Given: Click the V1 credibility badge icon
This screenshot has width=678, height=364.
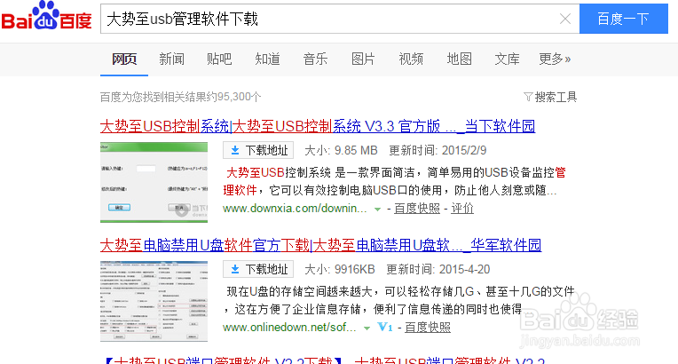Looking at the screenshot, I should coord(385,328).
